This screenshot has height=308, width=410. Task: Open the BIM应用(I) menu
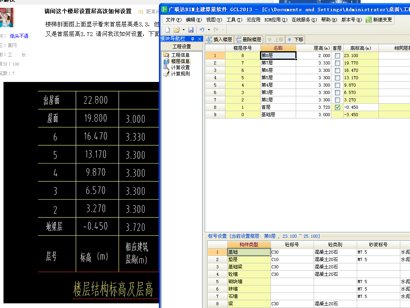(x=276, y=20)
